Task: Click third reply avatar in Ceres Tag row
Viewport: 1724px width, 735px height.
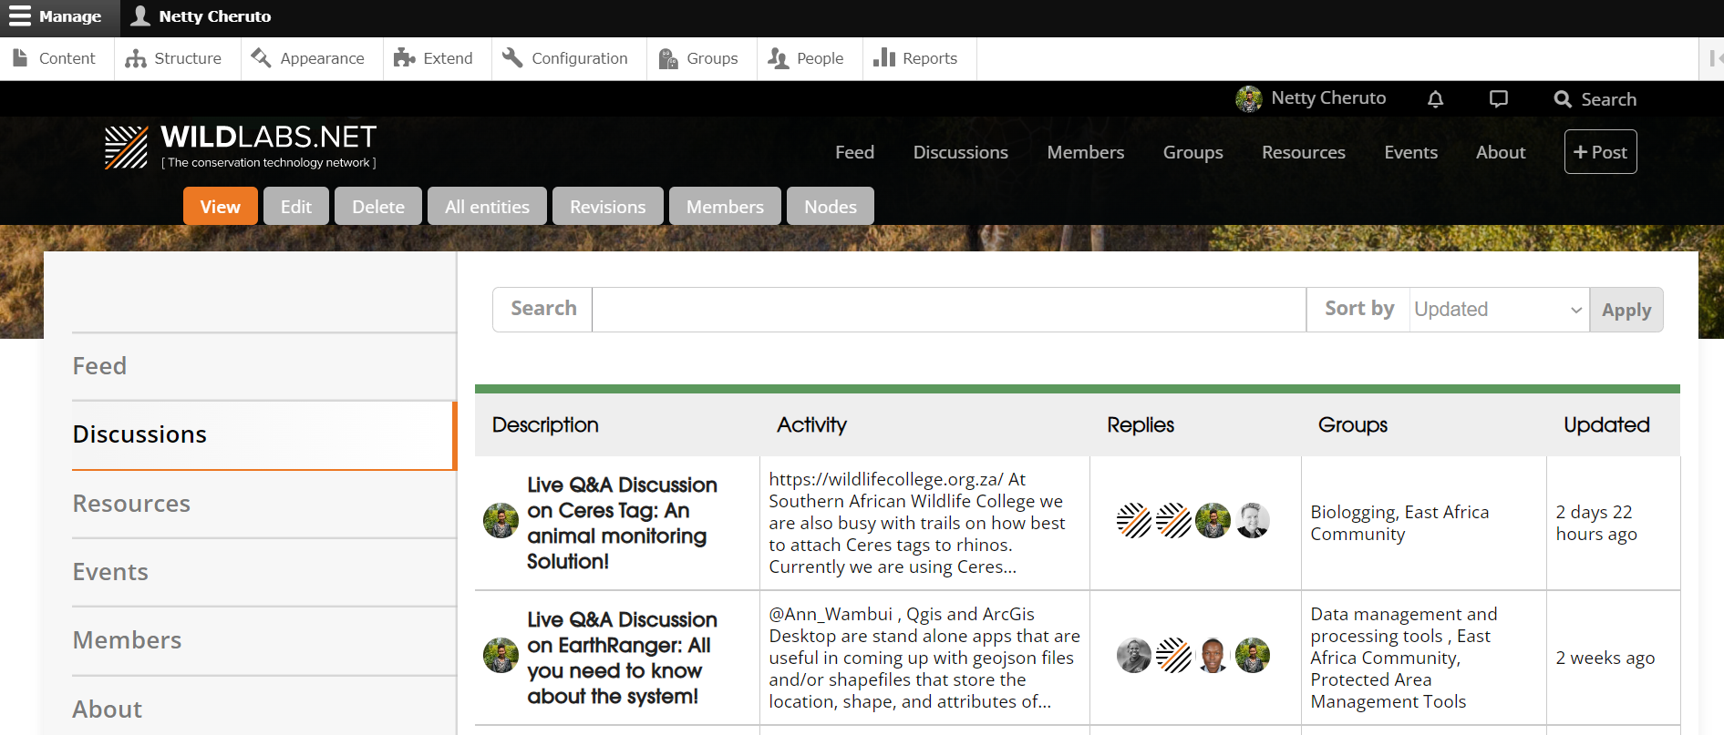Action: tap(1213, 521)
